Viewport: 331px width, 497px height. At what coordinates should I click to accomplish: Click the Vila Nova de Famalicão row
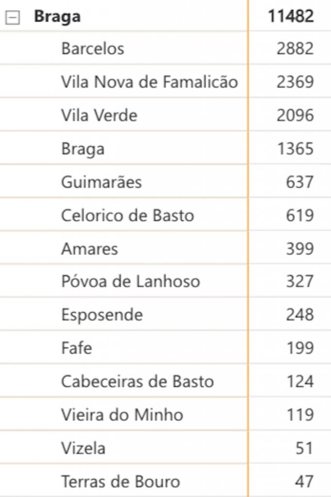tap(149, 82)
